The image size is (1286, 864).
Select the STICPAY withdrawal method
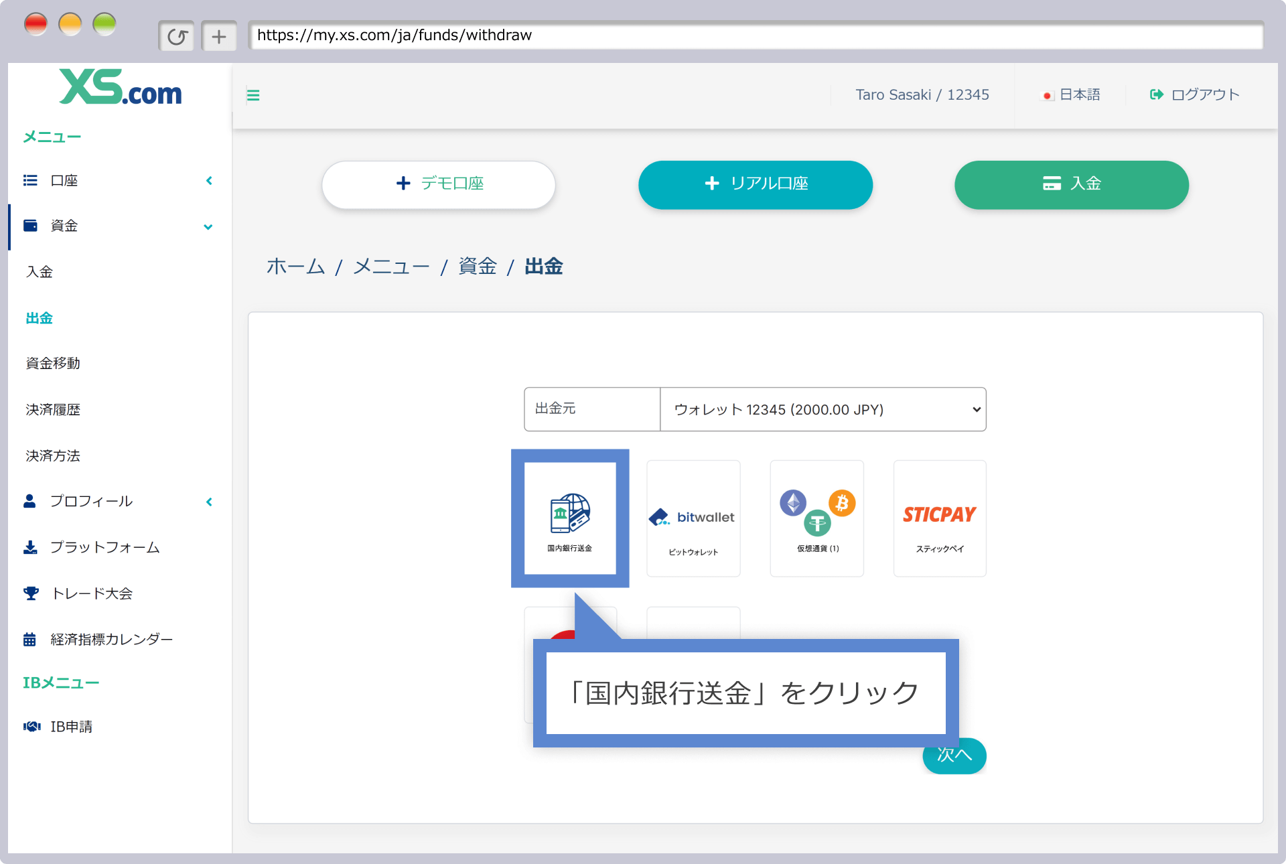[940, 518]
